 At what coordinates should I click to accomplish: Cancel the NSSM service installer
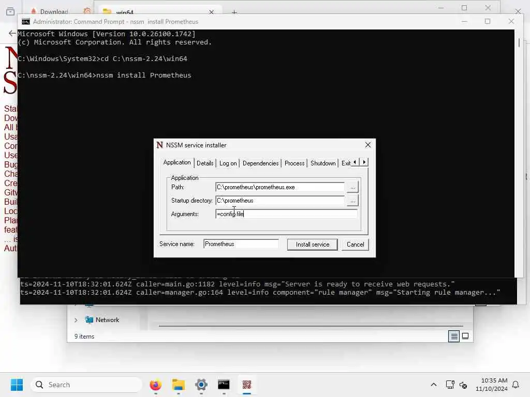click(x=355, y=245)
